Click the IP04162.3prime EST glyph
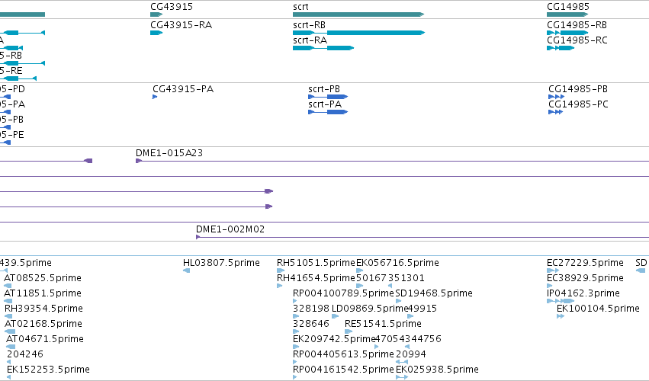 (x=561, y=301)
